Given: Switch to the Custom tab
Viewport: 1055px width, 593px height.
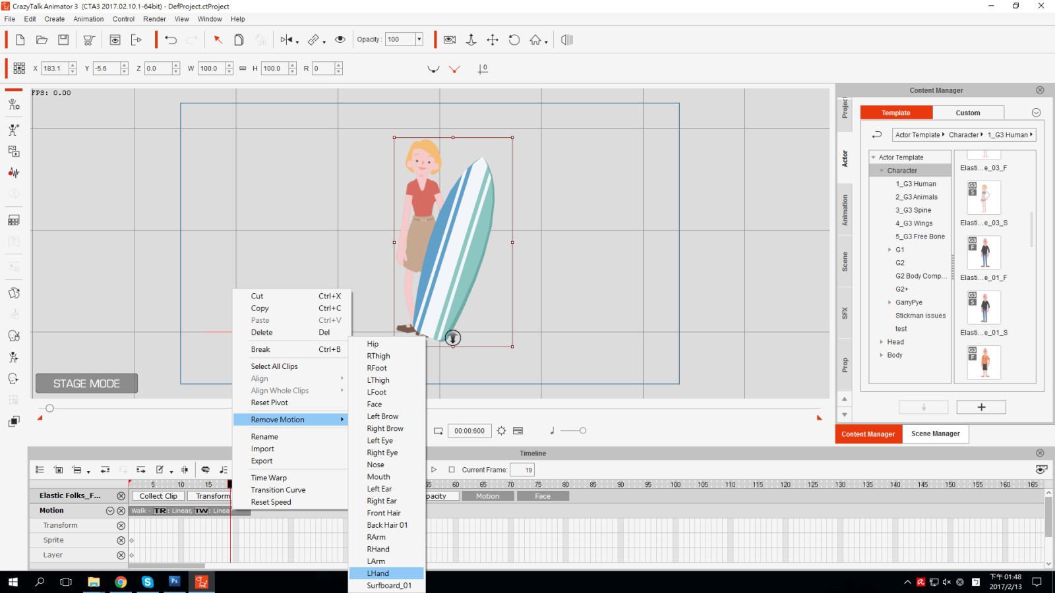Looking at the screenshot, I should (x=968, y=113).
